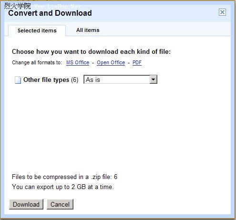Close the Convert and Download dialog
This screenshot has width=236, height=220.
pos(222,12)
